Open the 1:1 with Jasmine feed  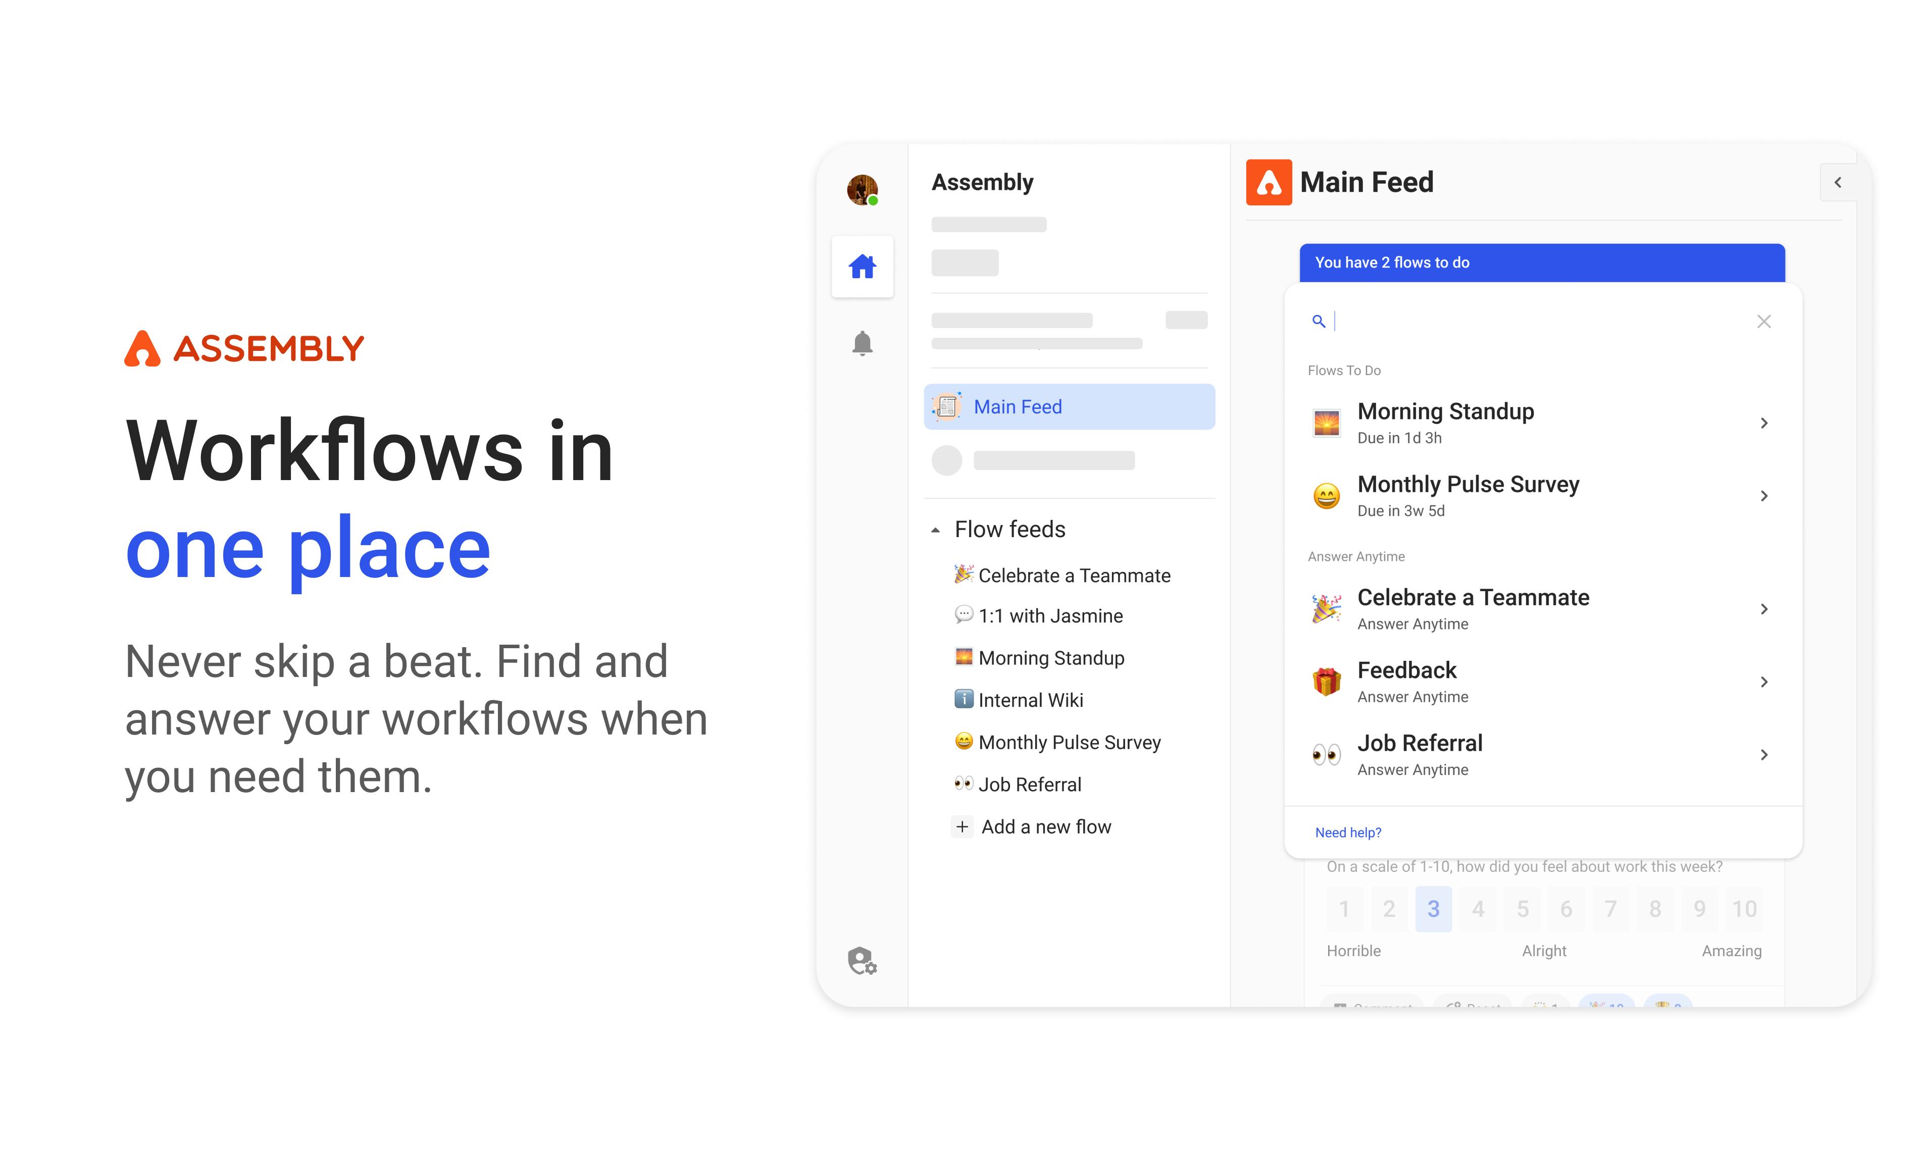(1038, 616)
